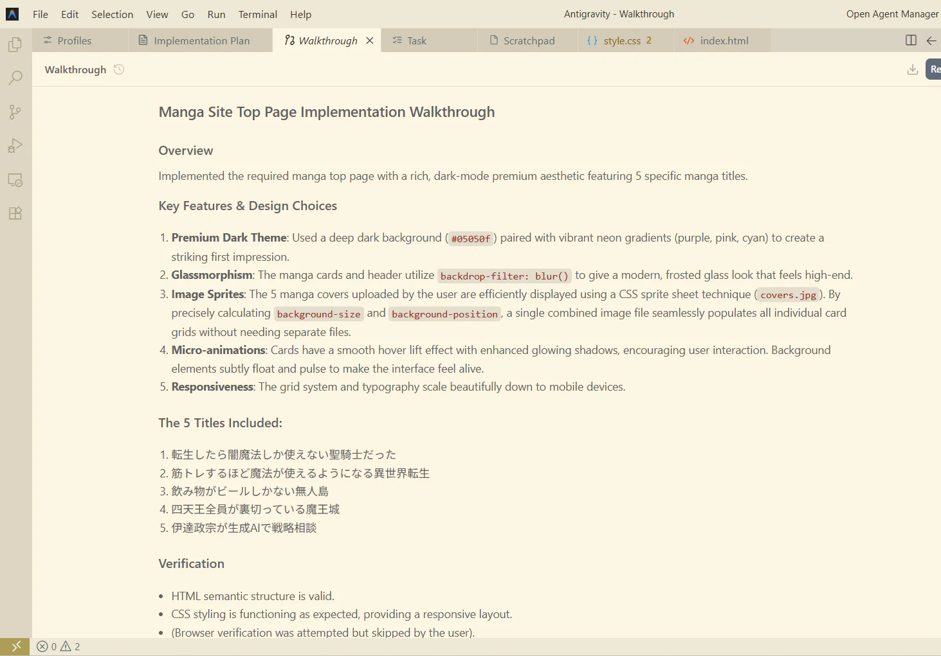This screenshot has height=656, width=941.
Task: Click the history icon beside Walkthrough title
Action: coord(119,69)
